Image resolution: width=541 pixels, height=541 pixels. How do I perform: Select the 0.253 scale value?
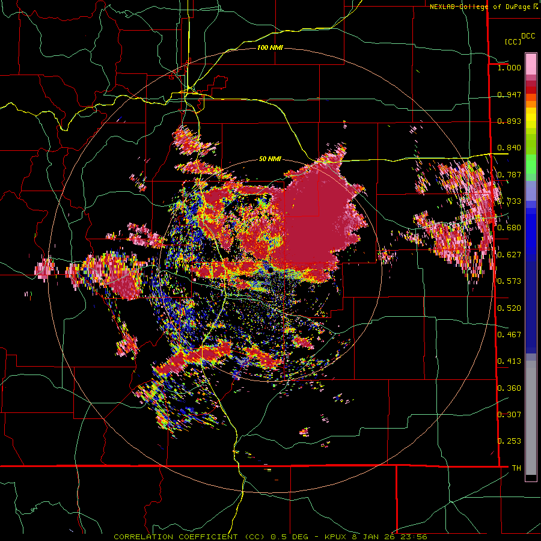[x=509, y=441]
